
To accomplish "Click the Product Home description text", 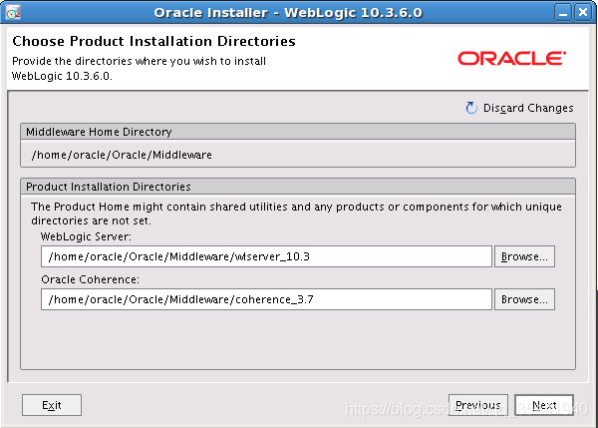I will (x=296, y=214).
